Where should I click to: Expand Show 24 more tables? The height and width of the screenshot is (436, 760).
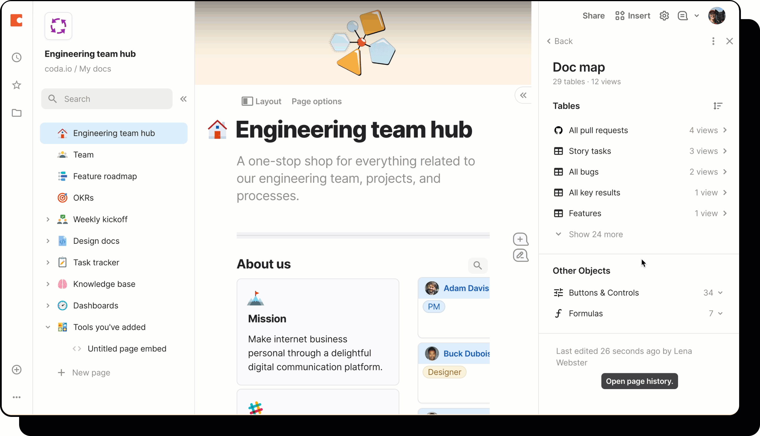tap(595, 234)
